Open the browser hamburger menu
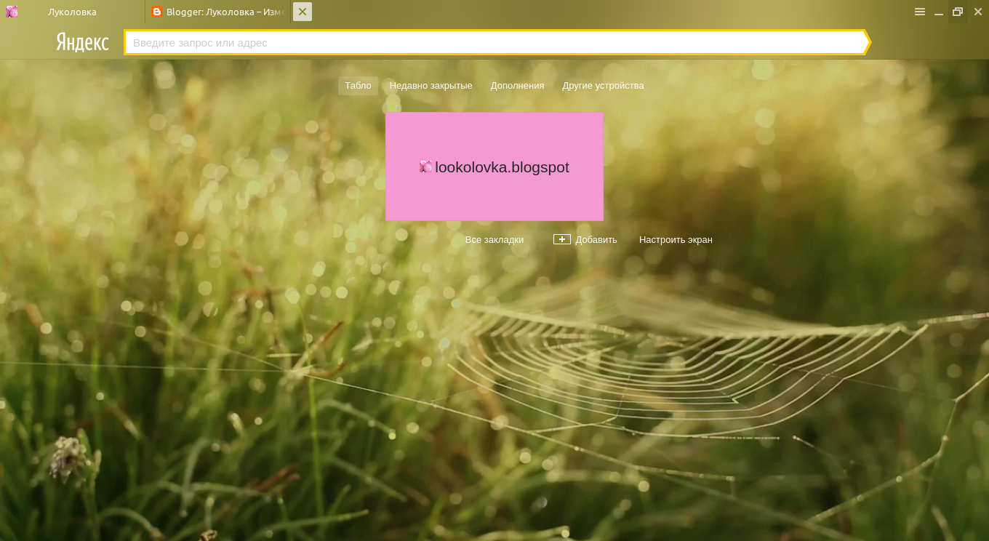 pyautogui.click(x=920, y=12)
